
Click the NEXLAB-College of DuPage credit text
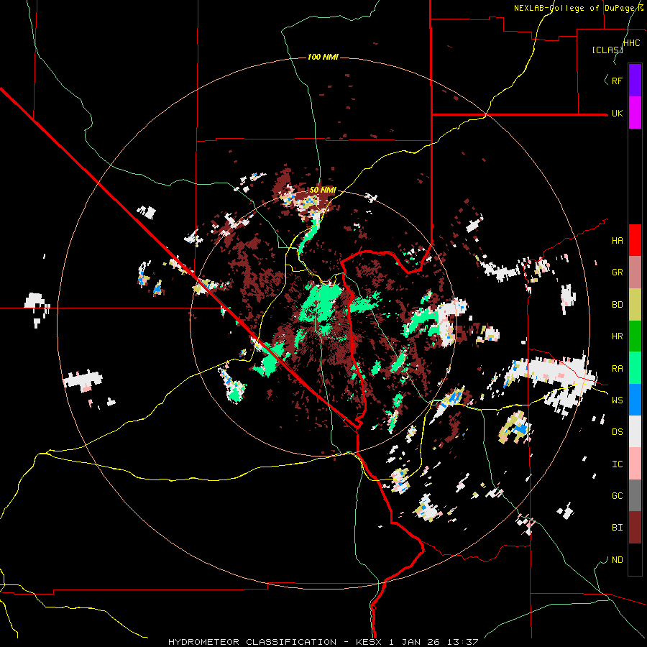coord(579,8)
